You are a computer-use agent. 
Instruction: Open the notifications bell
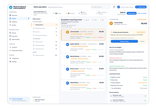pyautogui.click(x=114, y=7)
